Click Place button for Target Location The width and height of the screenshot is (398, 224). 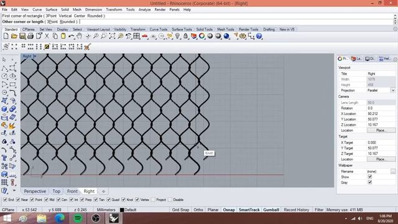(381, 159)
